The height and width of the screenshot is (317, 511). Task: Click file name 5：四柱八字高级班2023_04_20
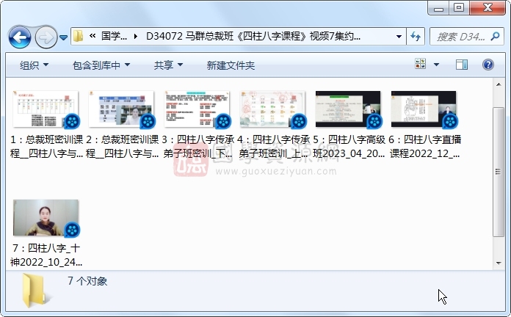coord(349,146)
